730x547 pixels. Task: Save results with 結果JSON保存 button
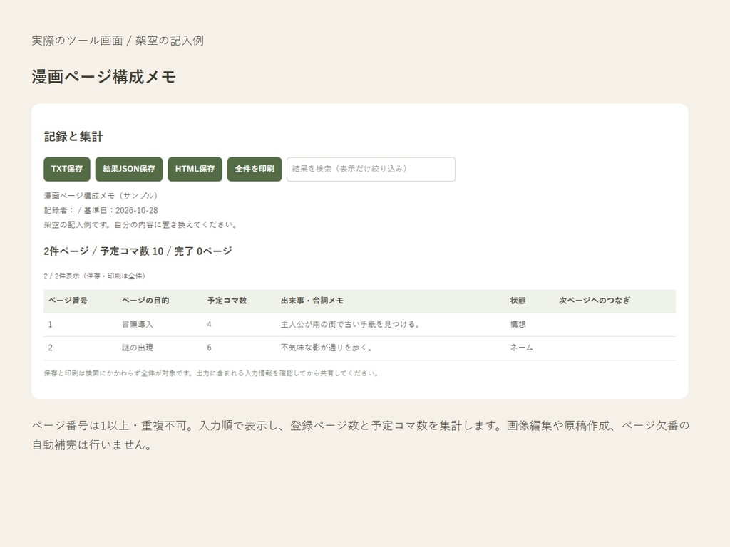(129, 169)
